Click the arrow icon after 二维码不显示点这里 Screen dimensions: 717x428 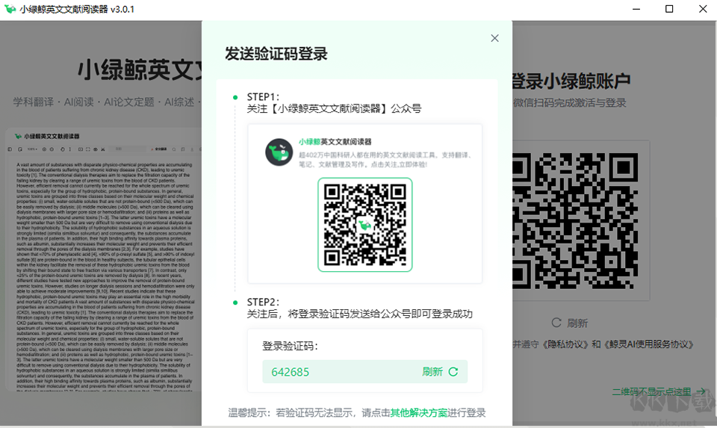click(x=701, y=391)
